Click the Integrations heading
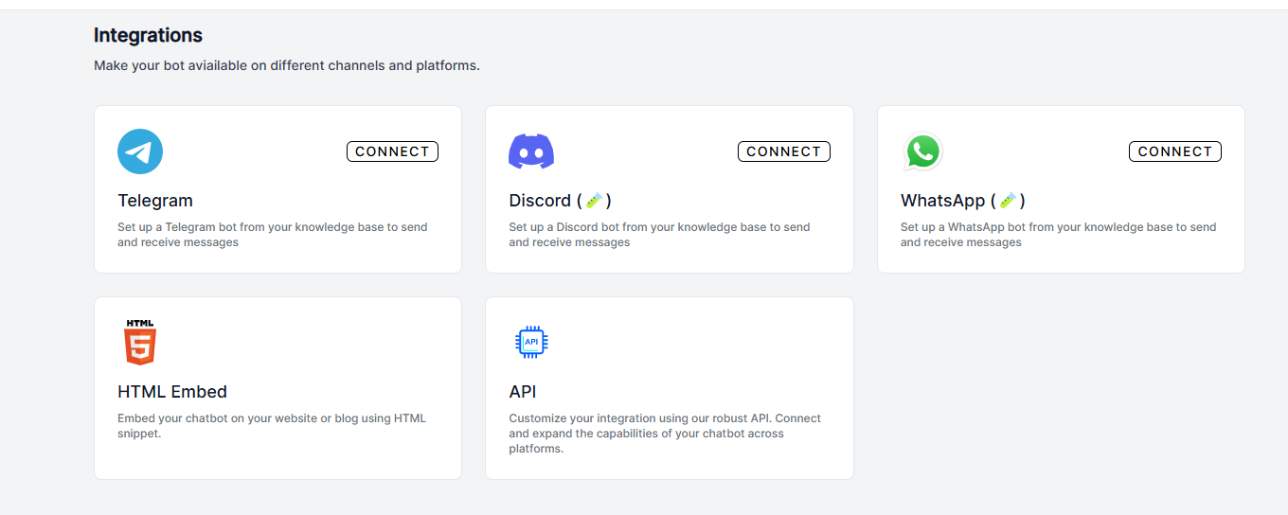The width and height of the screenshot is (1288, 515). [148, 35]
